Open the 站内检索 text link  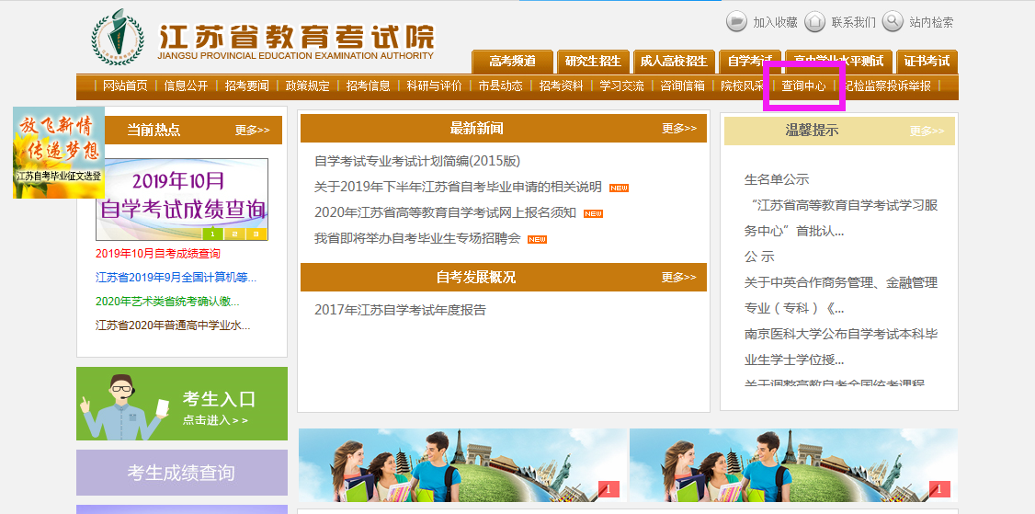tap(931, 22)
